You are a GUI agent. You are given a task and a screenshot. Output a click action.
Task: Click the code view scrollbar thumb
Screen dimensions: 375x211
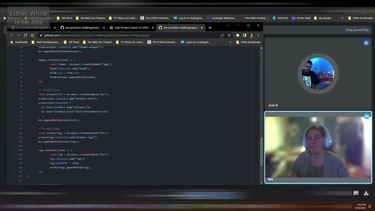[261, 152]
